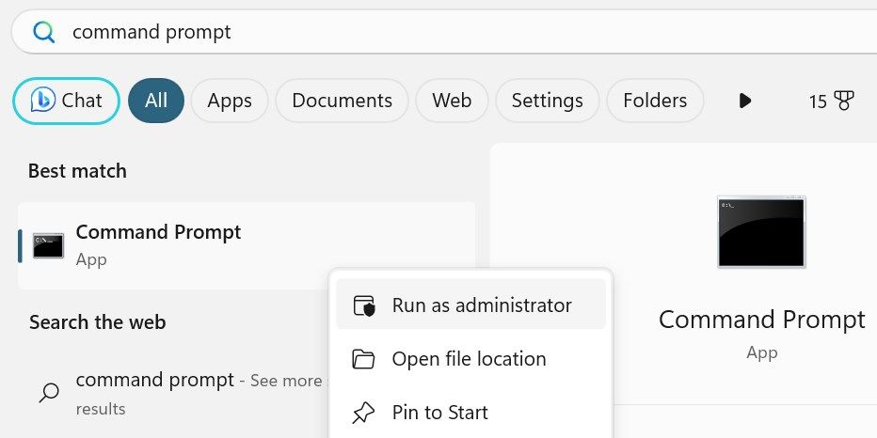
Task: Choose Run as administrator from context menu
Action: [x=481, y=305]
